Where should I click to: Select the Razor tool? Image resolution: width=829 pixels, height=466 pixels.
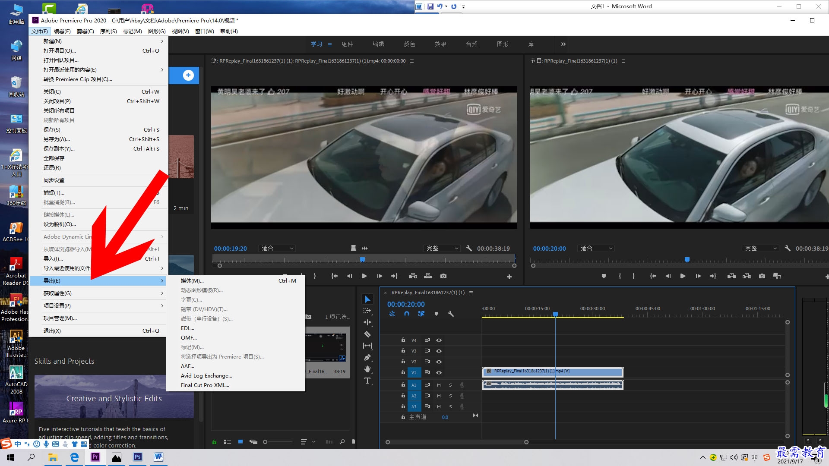coord(367,334)
